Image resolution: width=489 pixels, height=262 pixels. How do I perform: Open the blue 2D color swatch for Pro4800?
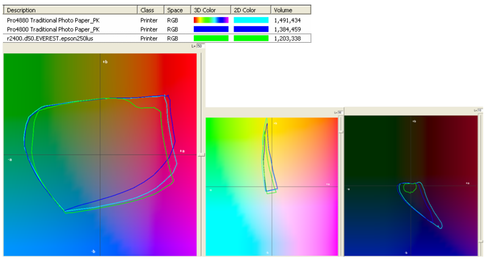251,29
